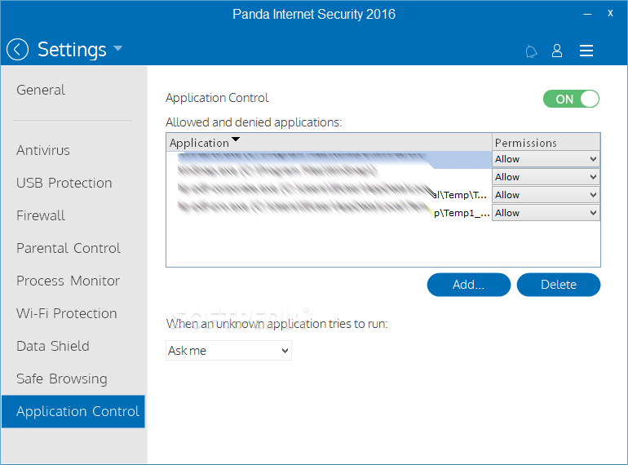Open permission dropdown for l\Temp\T... row

click(x=546, y=195)
